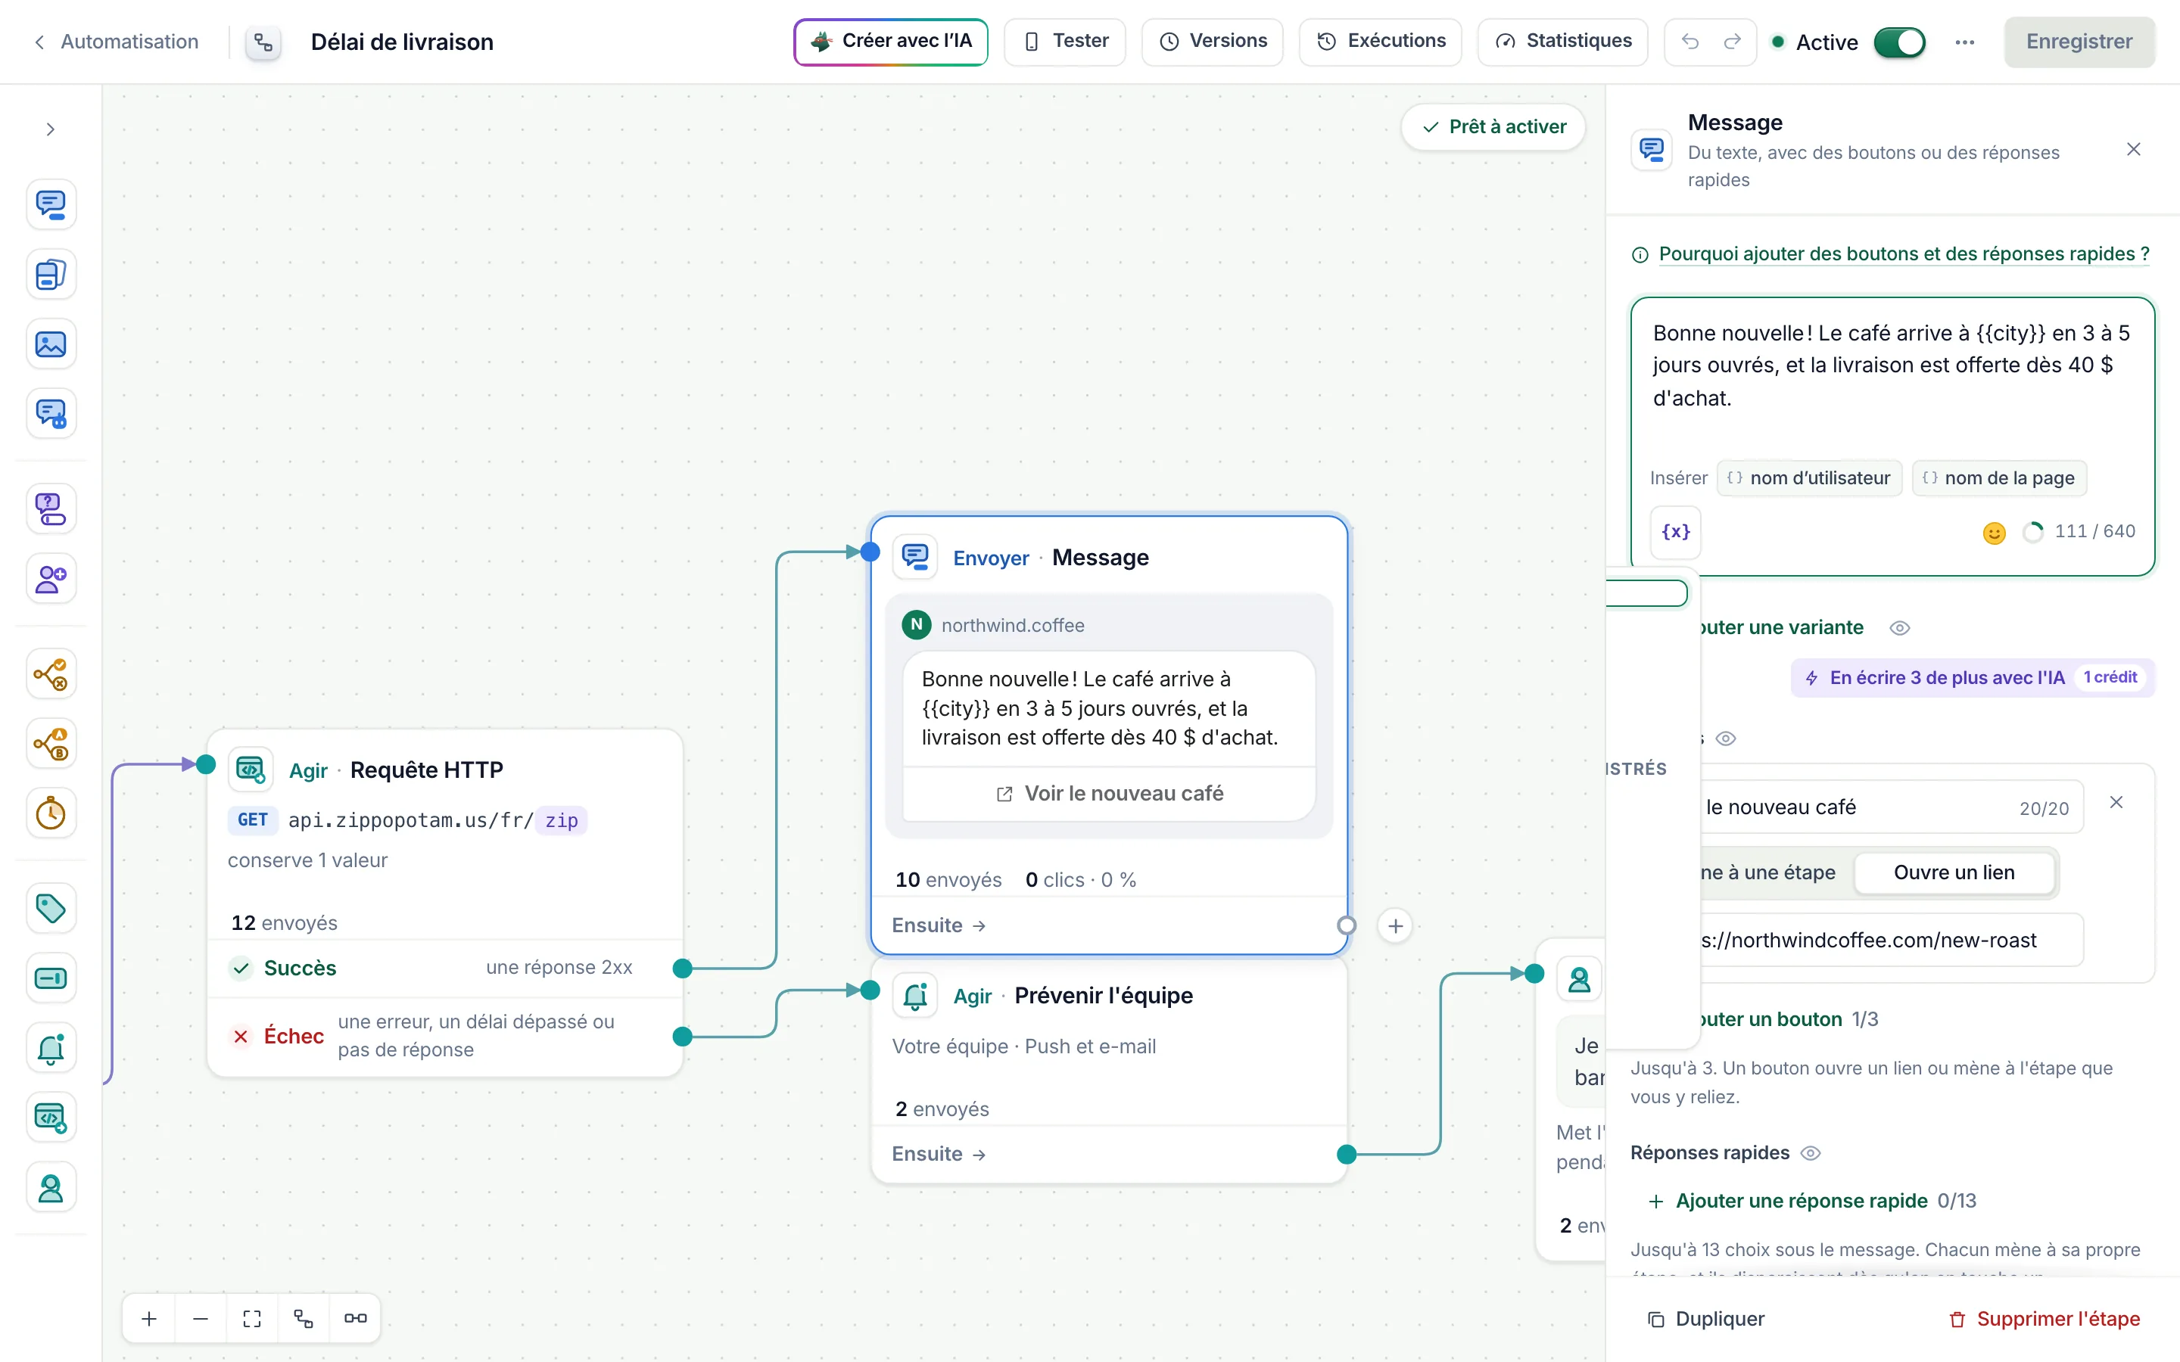This screenshot has width=2180, height=1362.
Task: Expand the collapsed left sidebar chevron
Action: (x=51, y=129)
